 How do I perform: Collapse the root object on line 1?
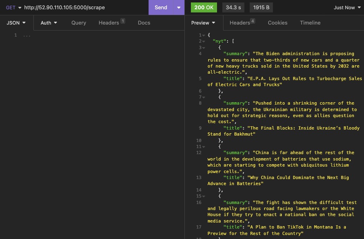(x=204, y=35)
